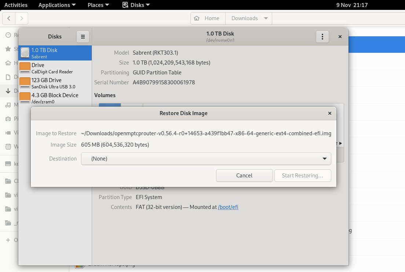Open the drive options three-dot menu
The width and height of the screenshot is (405, 272).
[x=322, y=37]
